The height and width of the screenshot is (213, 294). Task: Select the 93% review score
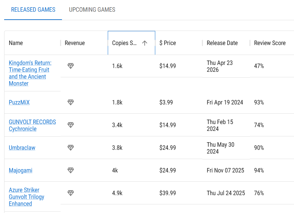[259, 102]
